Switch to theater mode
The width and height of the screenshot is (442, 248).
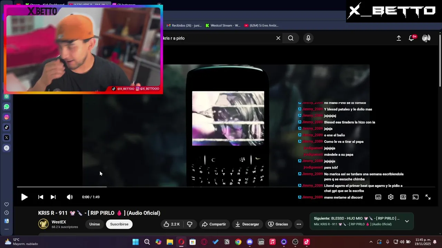[x=403, y=197]
